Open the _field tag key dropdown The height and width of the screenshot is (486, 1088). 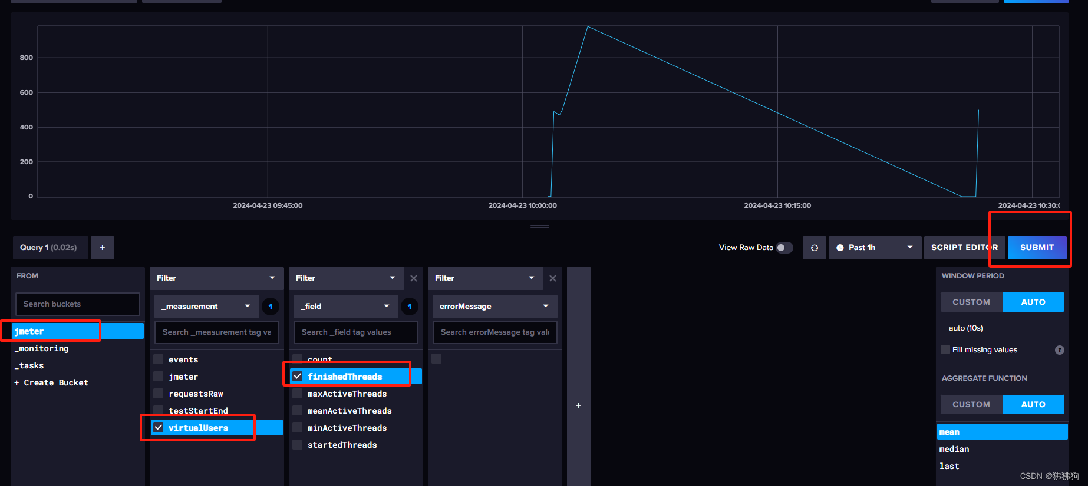coord(345,307)
